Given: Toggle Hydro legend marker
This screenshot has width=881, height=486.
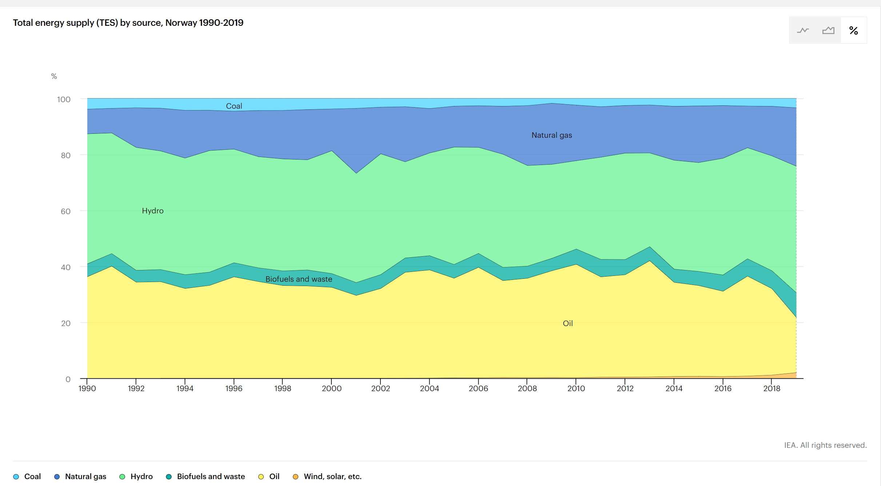Looking at the screenshot, I should [x=122, y=477].
